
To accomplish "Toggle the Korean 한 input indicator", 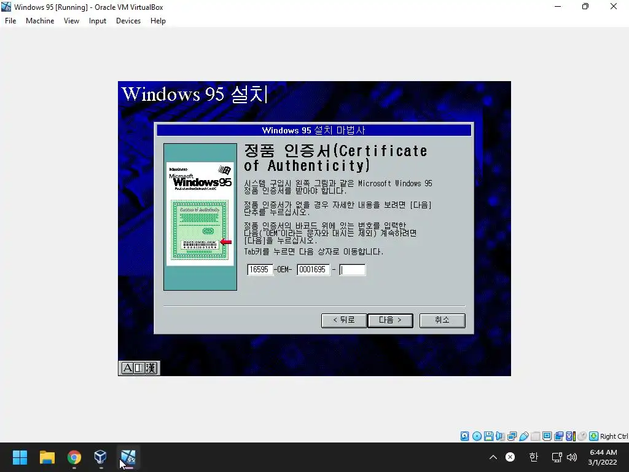I will coord(533,457).
